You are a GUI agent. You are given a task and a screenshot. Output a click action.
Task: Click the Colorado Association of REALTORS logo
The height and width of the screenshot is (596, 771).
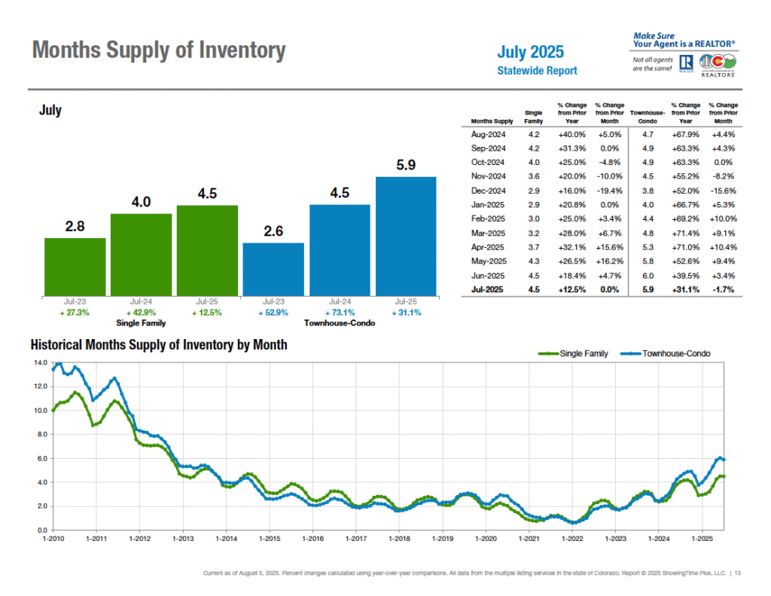(718, 64)
